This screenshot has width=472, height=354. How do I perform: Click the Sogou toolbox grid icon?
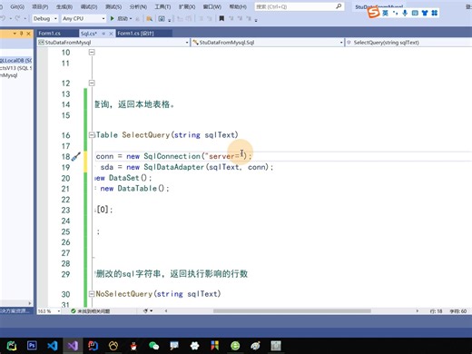(435, 13)
